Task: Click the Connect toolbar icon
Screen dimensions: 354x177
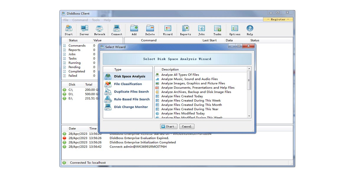Action: (x=117, y=30)
